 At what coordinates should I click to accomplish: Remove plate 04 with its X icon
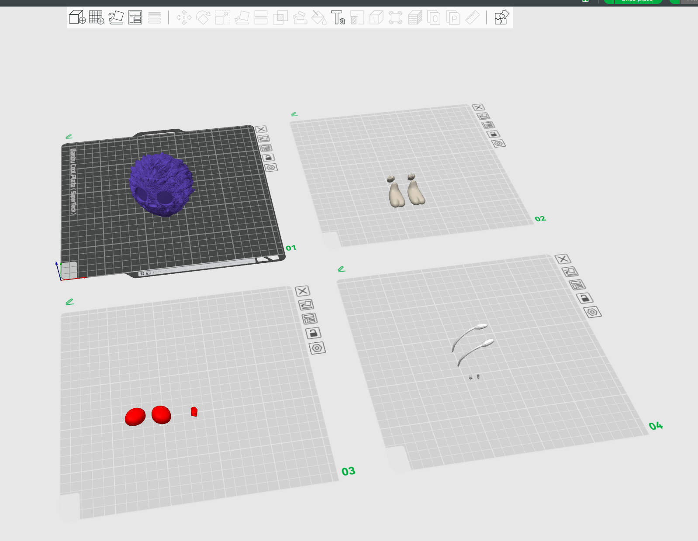point(563,259)
